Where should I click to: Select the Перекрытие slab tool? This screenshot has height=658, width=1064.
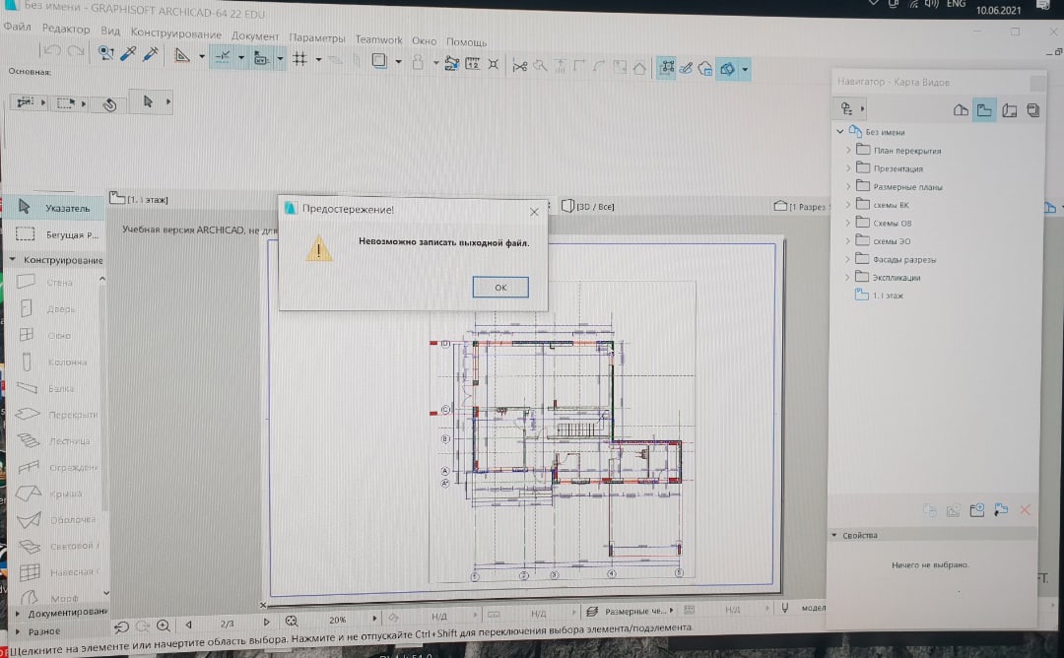click(x=55, y=414)
